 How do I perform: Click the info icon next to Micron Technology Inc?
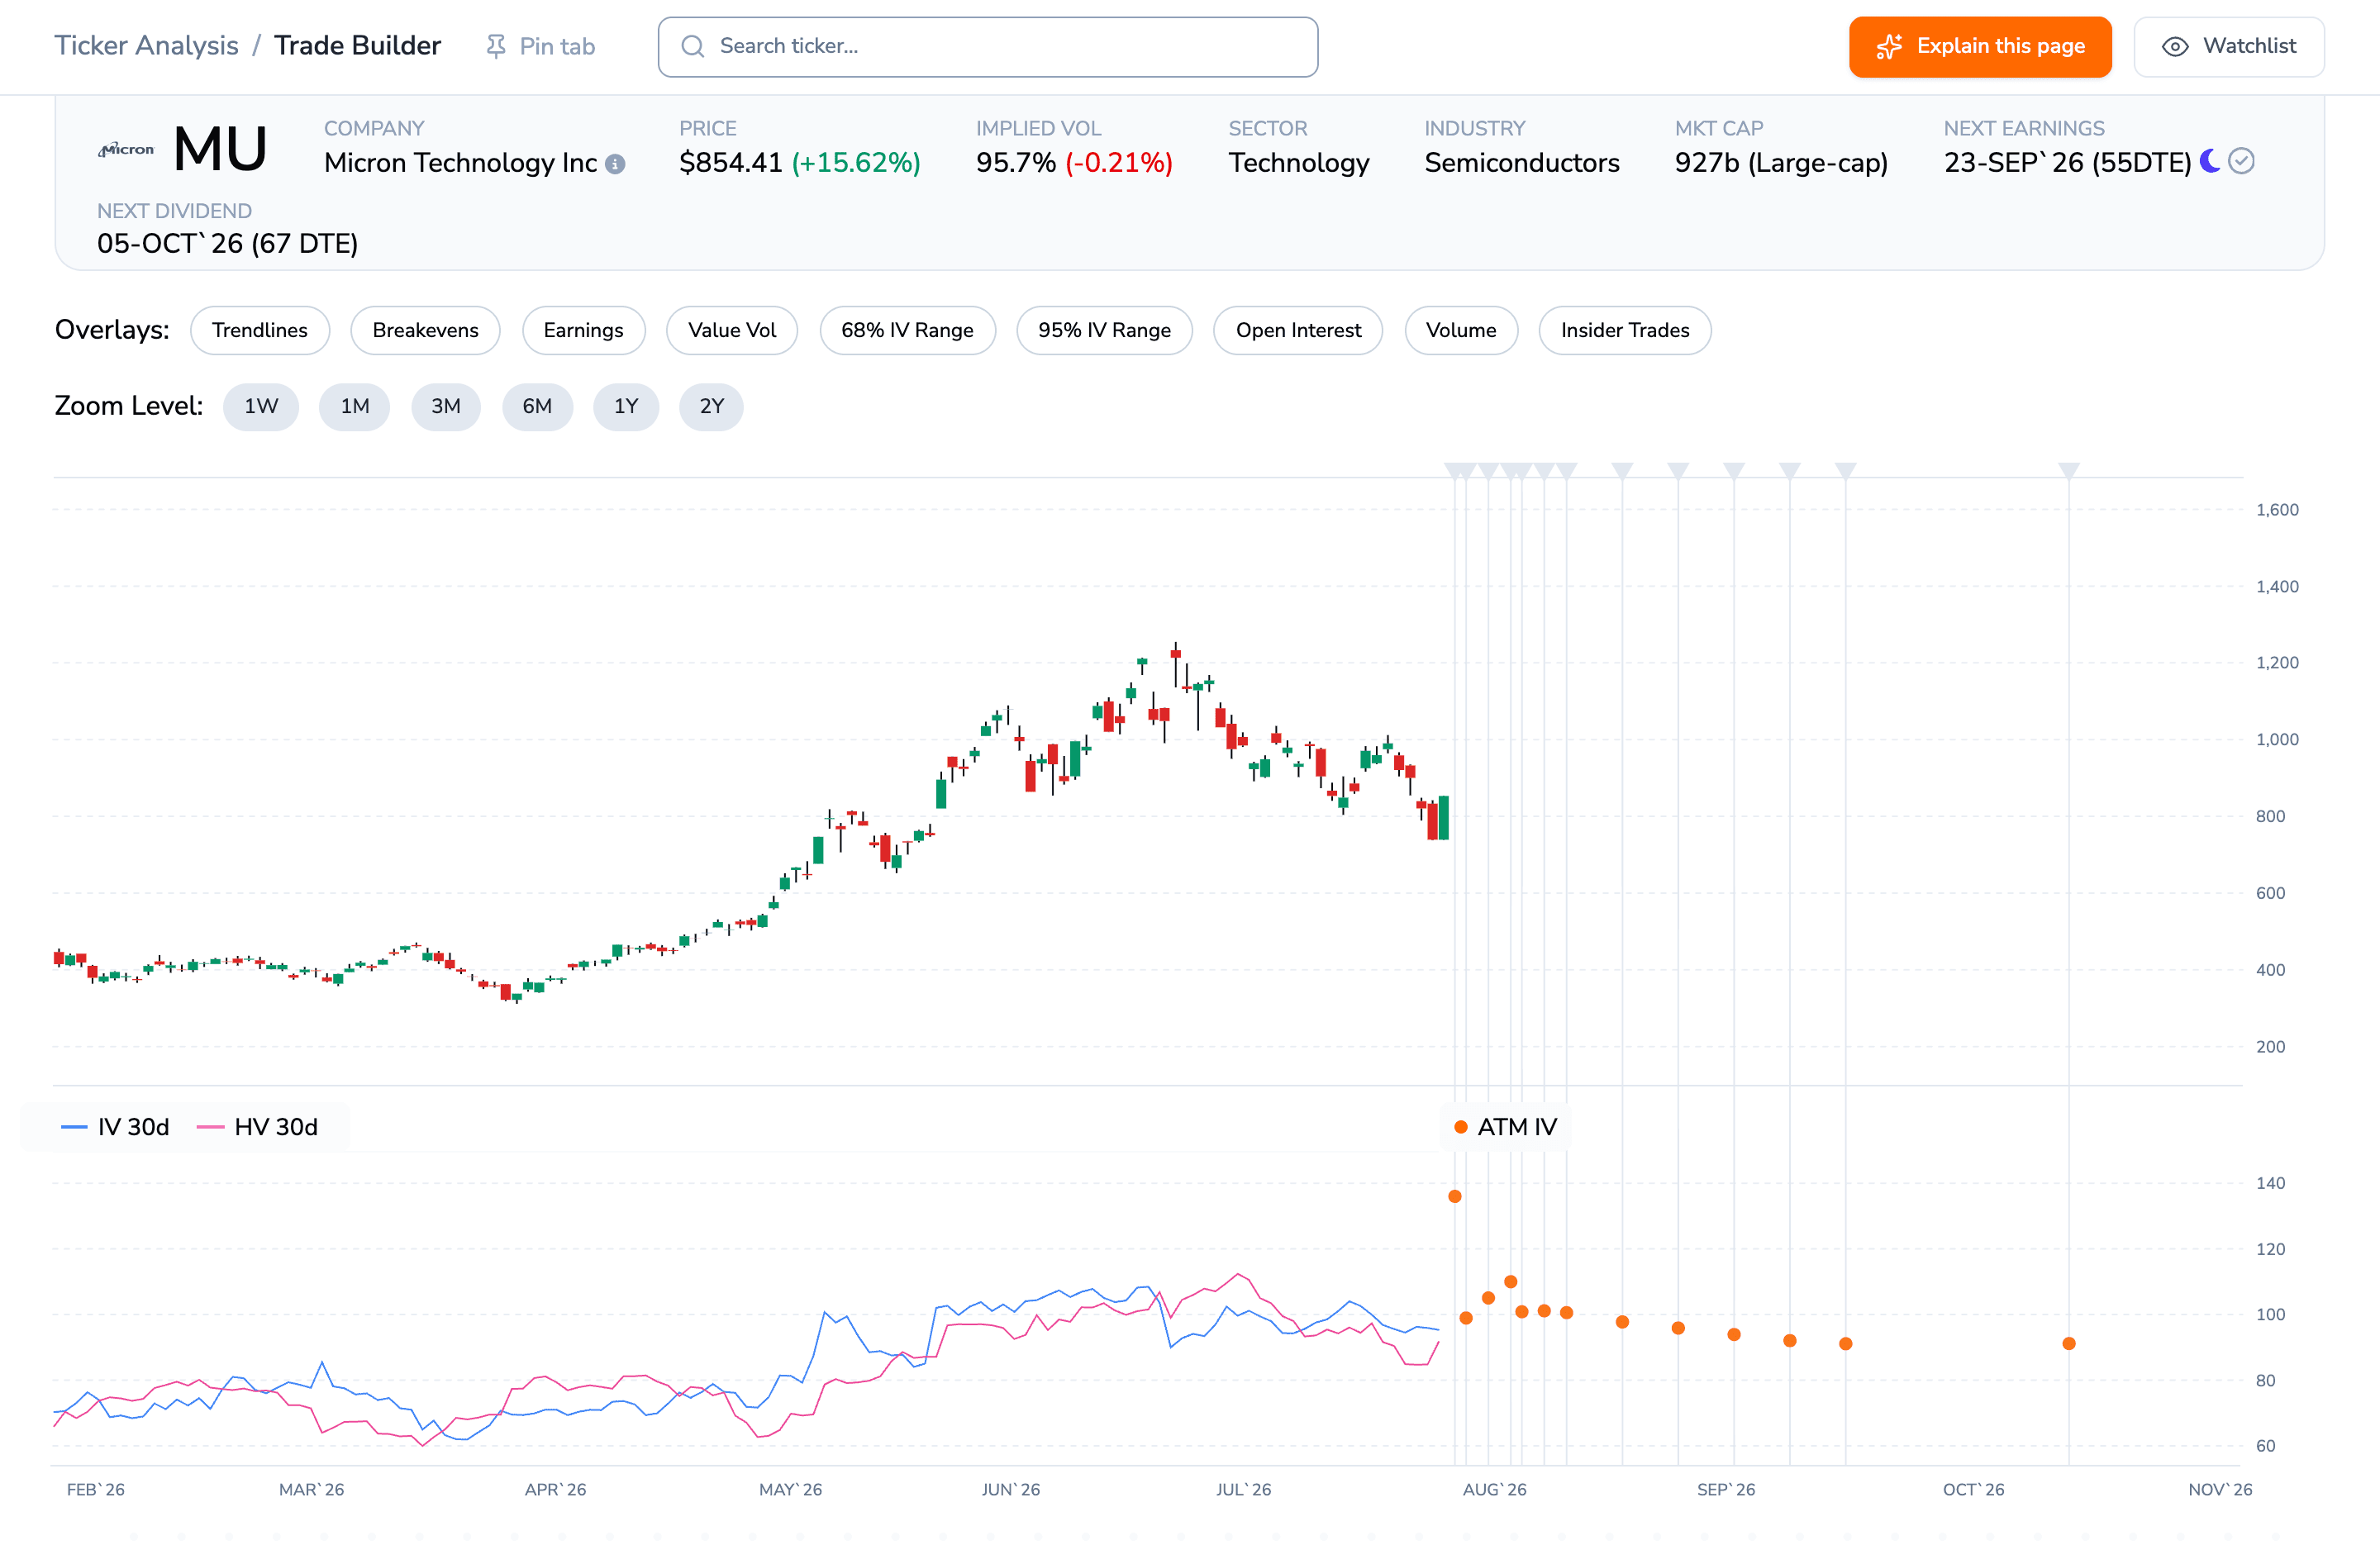coord(615,164)
